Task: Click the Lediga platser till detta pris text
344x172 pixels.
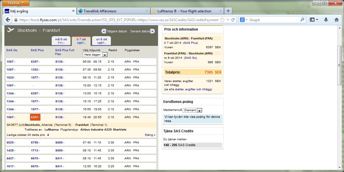Action: pyautogui.click(x=28, y=135)
